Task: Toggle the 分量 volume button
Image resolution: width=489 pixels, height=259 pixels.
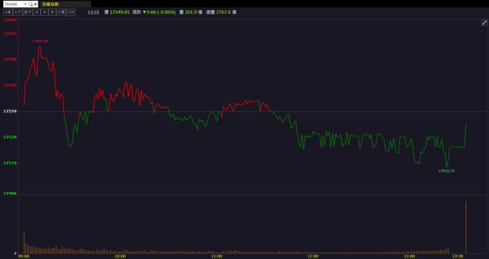Action: point(61,12)
